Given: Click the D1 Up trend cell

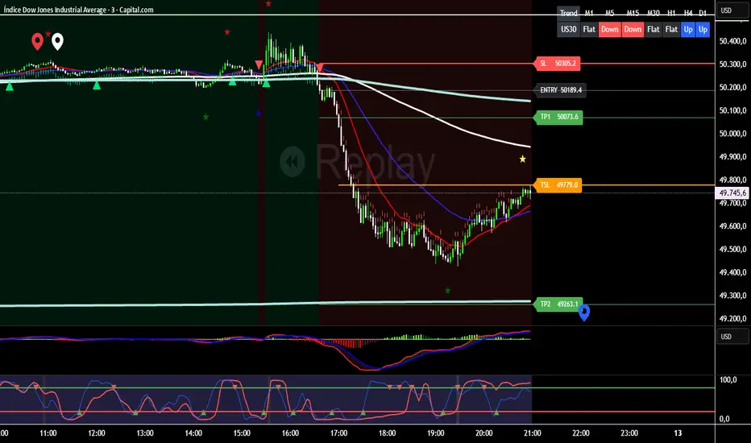Looking at the screenshot, I should click(x=703, y=29).
